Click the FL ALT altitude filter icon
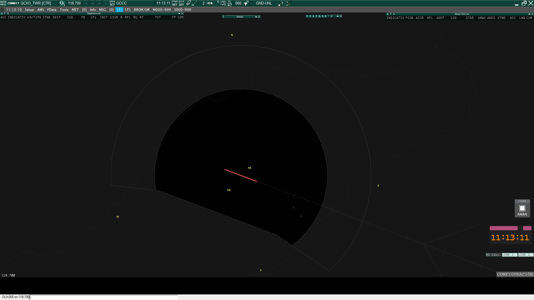 (x=230, y=3)
